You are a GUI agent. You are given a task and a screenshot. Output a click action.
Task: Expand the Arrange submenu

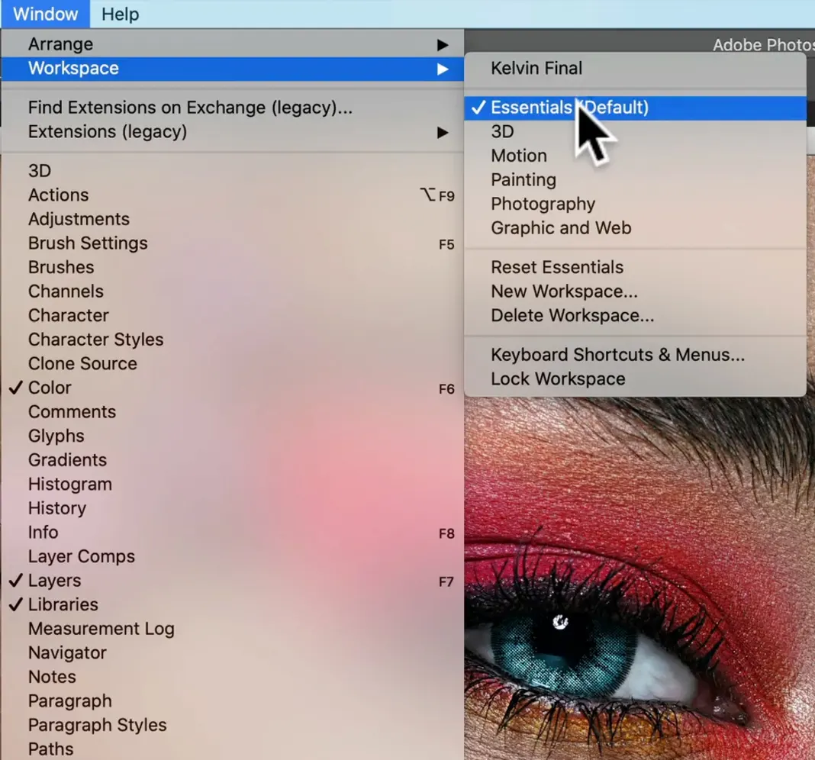click(232, 44)
